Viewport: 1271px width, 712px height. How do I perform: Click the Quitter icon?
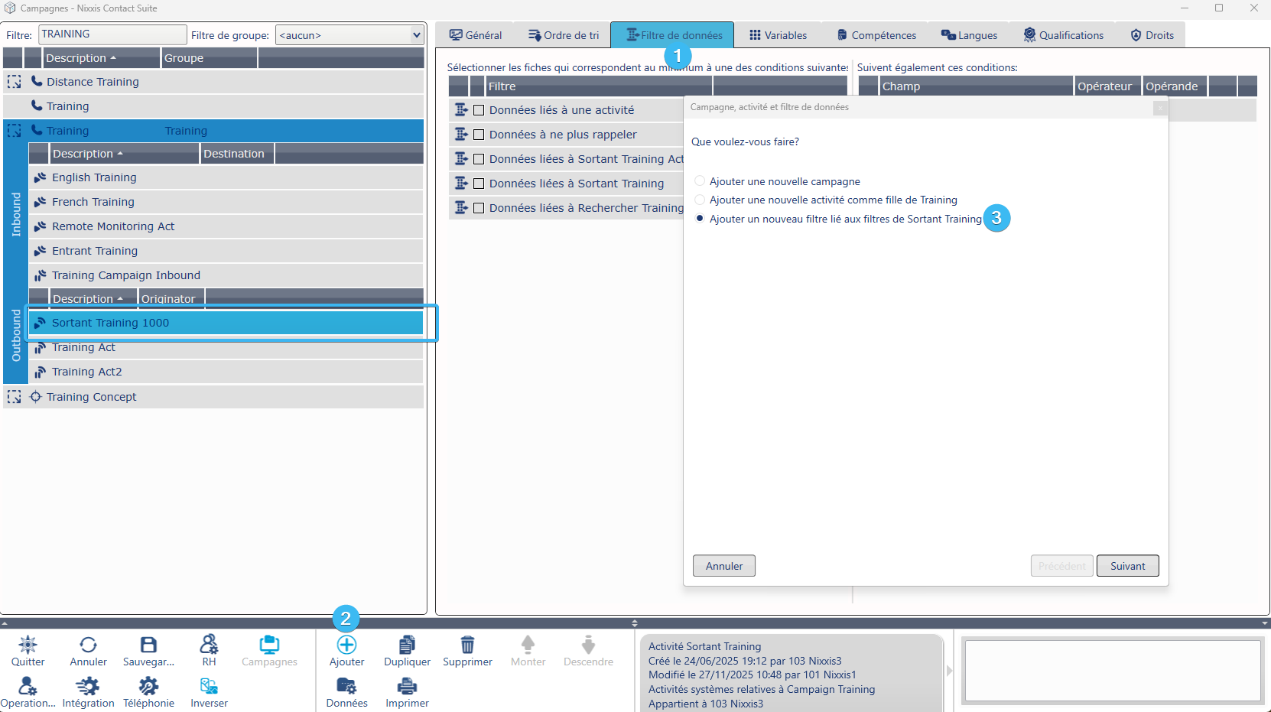point(28,645)
